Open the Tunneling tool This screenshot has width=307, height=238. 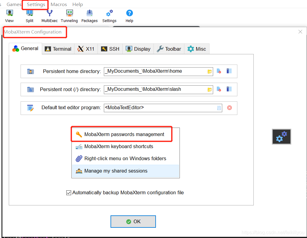pyautogui.click(x=69, y=16)
